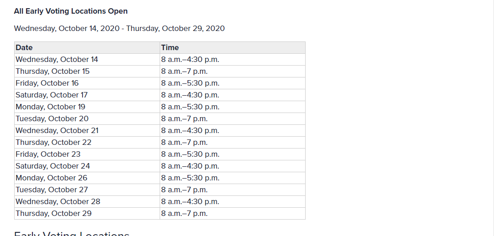Click the Time column header
Image resolution: width=494 pixels, height=236 pixels.
[233, 47]
